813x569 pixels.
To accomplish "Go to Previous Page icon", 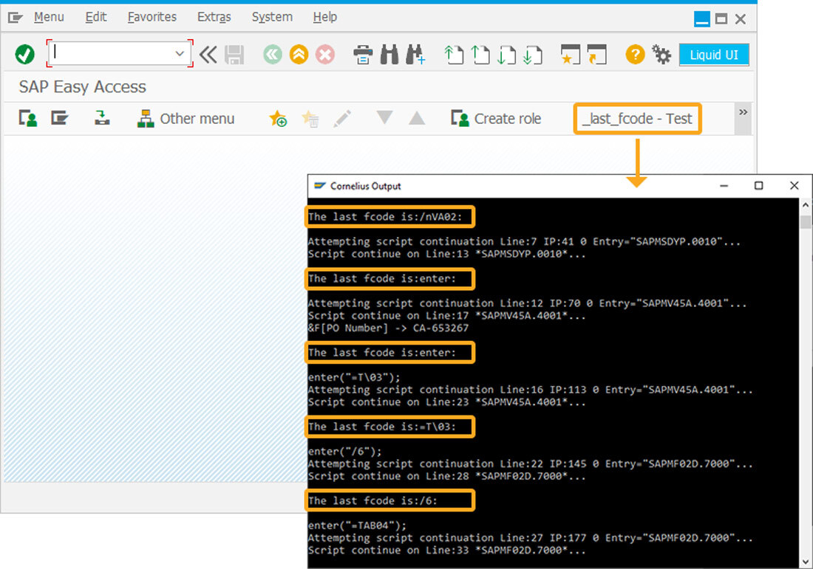I will [480, 55].
